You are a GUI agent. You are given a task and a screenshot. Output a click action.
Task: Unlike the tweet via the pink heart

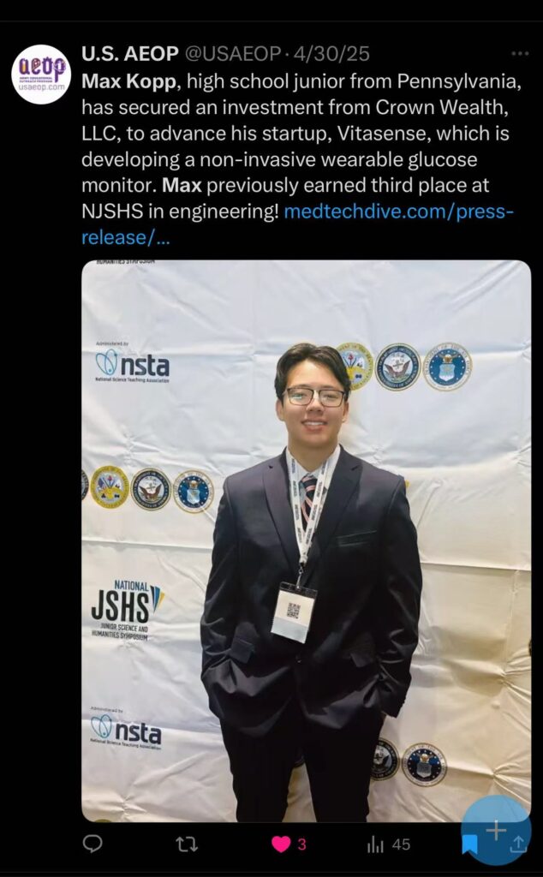click(281, 844)
